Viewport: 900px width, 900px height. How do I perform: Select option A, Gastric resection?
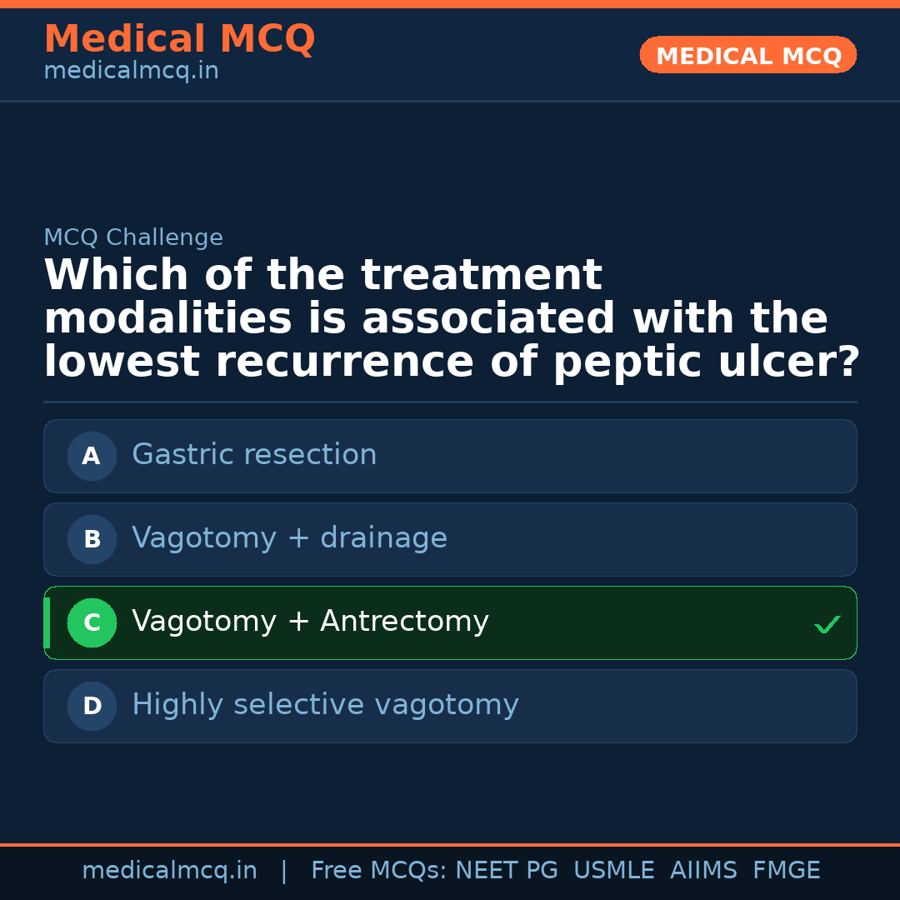(x=450, y=456)
